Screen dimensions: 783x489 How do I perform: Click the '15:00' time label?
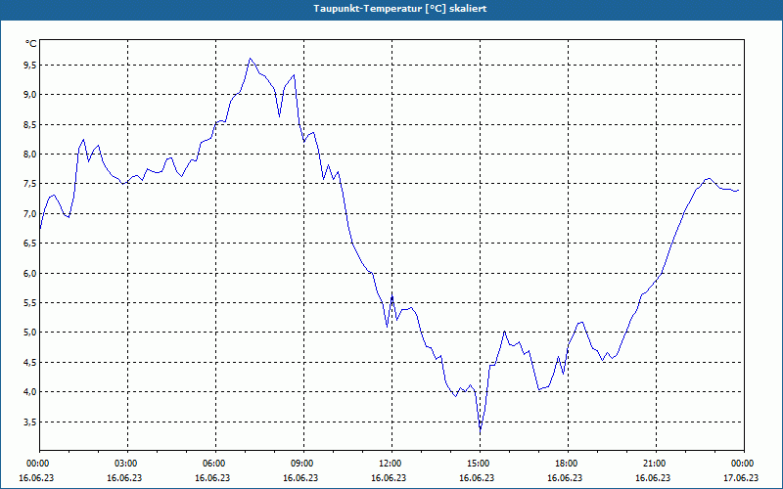(478, 464)
